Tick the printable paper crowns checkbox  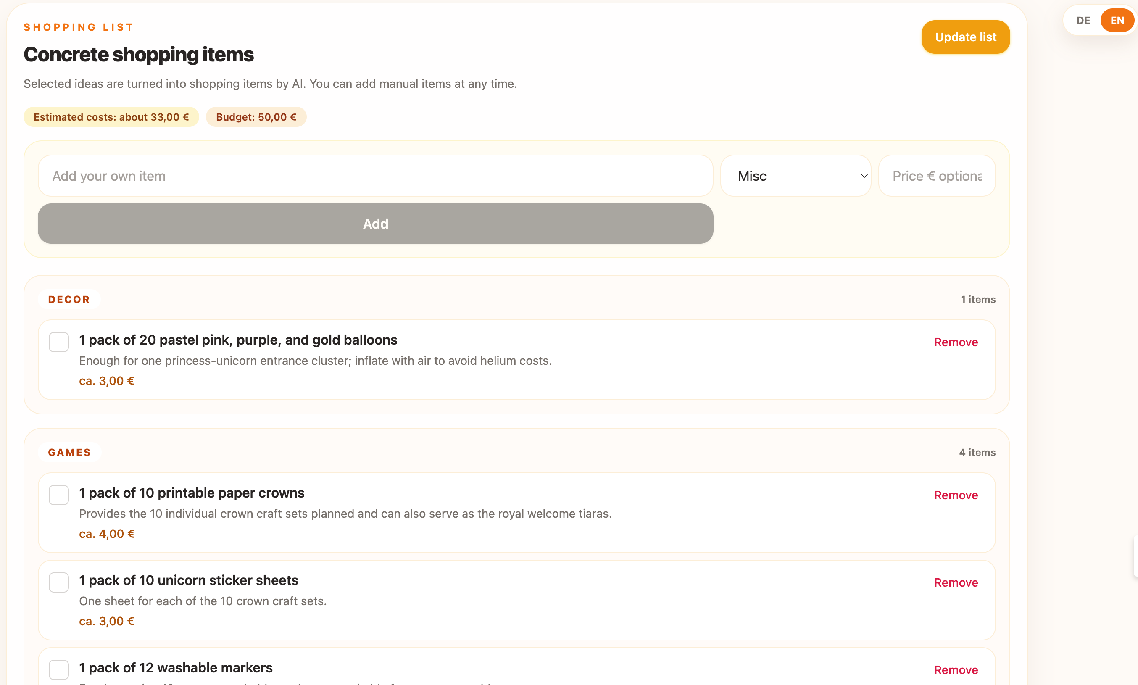point(58,495)
